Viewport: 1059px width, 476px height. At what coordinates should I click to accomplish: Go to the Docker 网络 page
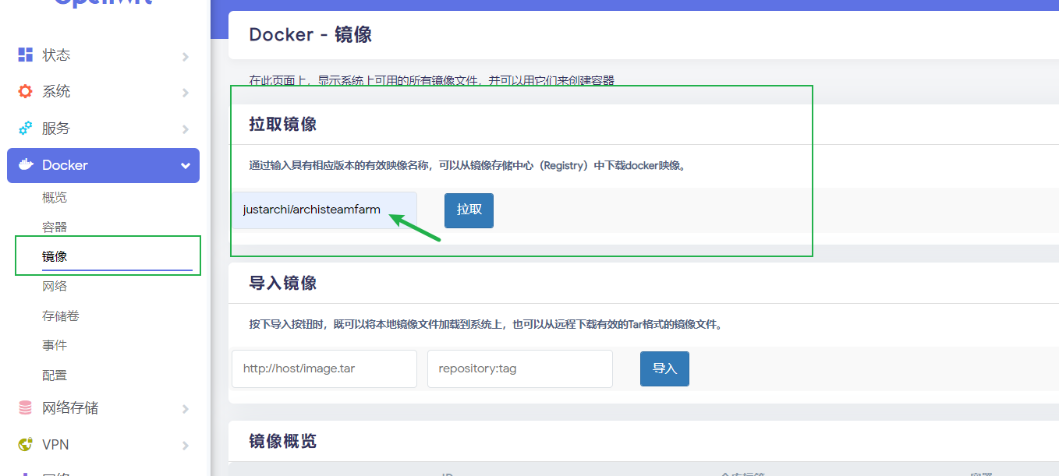[x=55, y=287]
